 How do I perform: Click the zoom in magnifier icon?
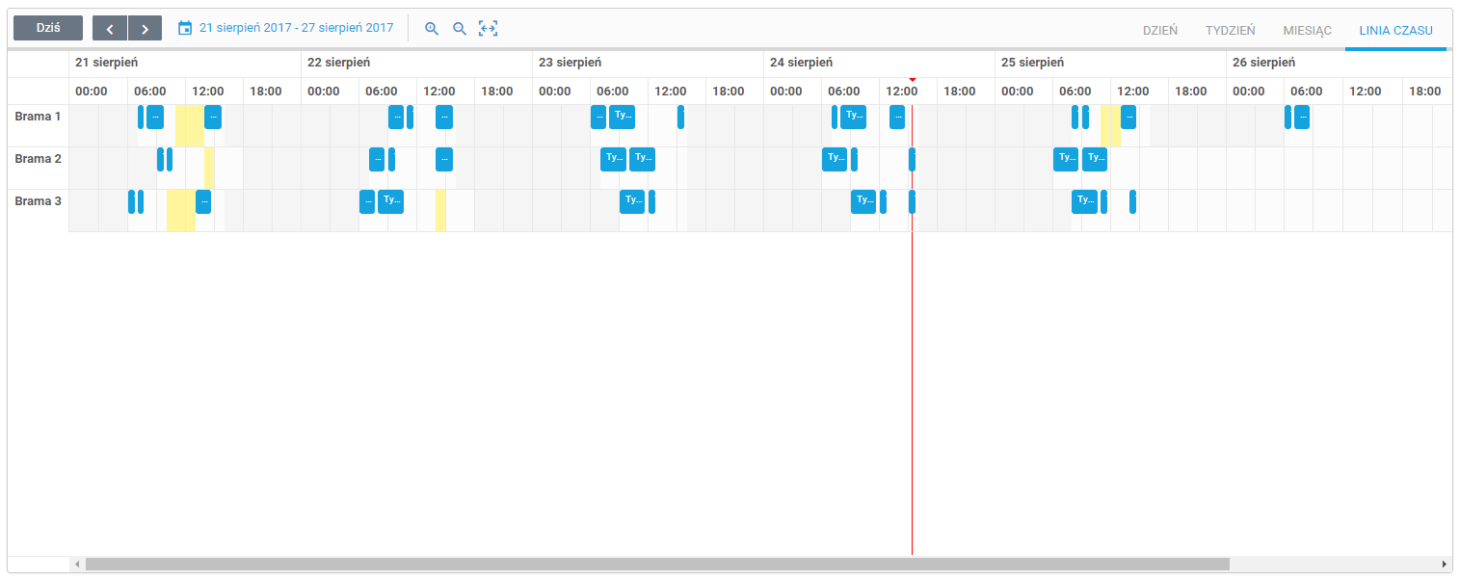[x=432, y=29]
